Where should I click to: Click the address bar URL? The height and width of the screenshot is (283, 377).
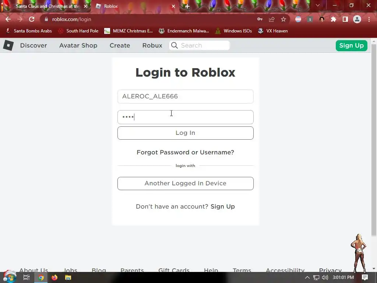pyautogui.click(x=72, y=19)
